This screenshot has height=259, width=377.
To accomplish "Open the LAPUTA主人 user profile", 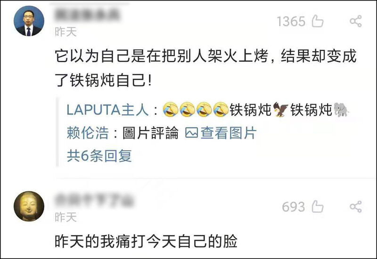I will [x=107, y=110].
